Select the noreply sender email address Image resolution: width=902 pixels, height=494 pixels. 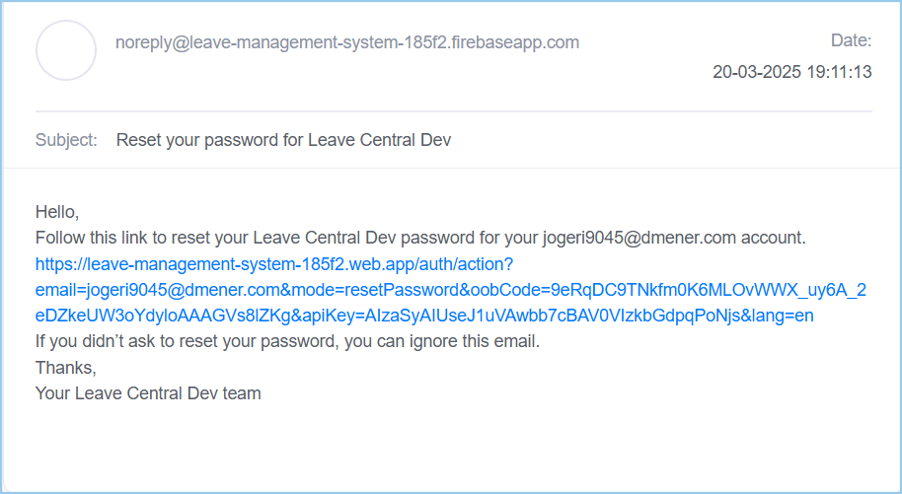click(346, 42)
